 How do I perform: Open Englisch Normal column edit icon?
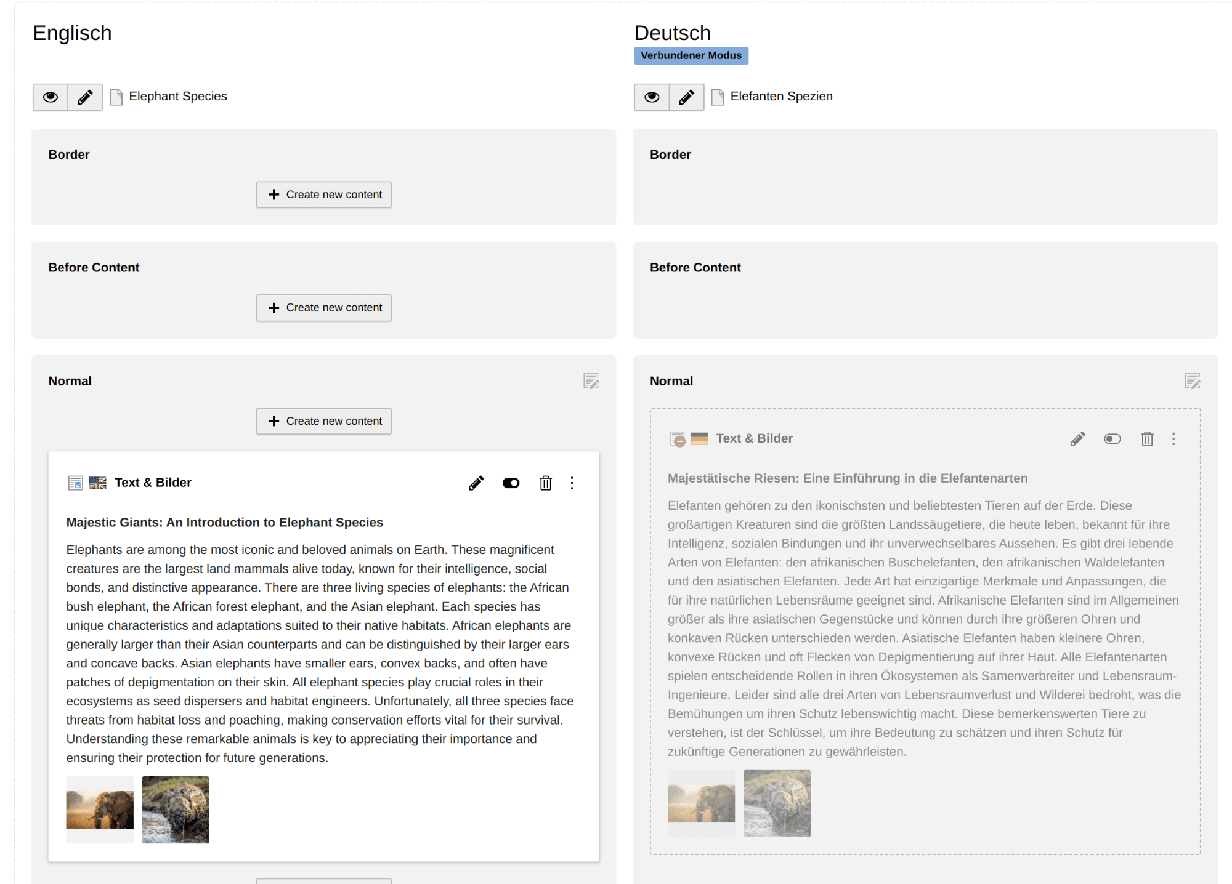[x=591, y=381]
